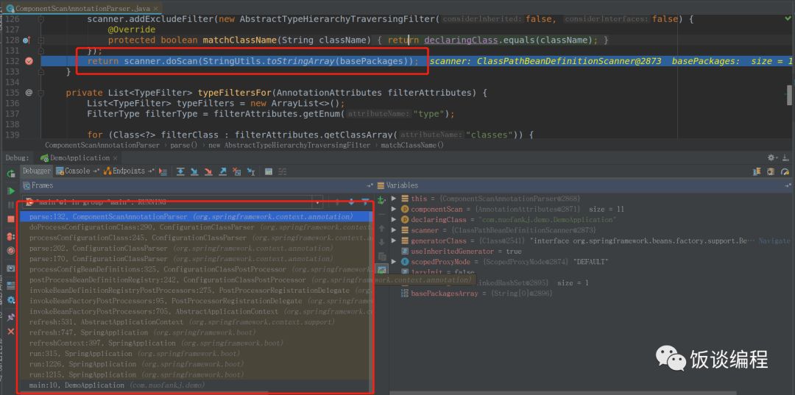Image resolution: width=795 pixels, height=395 pixels.
Task: Expand the declaringClass variable
Action: (394, 220)
